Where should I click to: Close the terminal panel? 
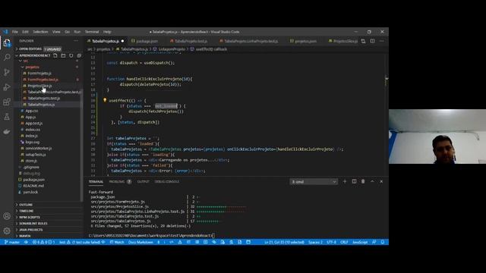pyautogui.click(x=381, y=181)
